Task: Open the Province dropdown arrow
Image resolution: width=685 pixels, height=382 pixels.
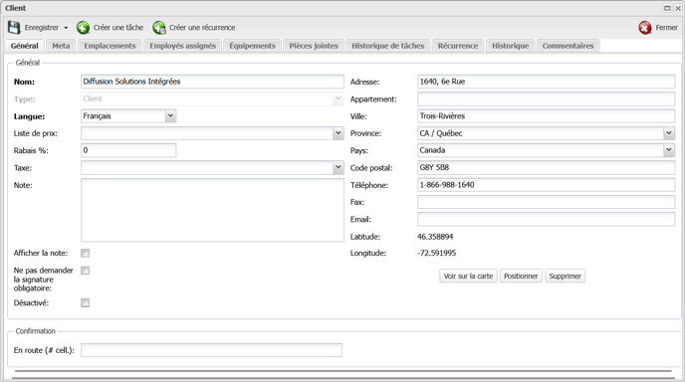Action: pyautogui.click(x=669, y=133)
